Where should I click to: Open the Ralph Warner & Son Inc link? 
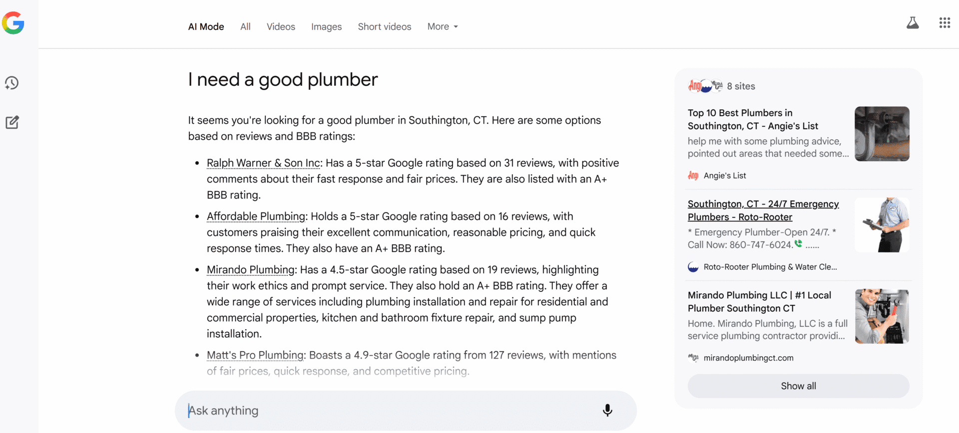coord(263,163)
